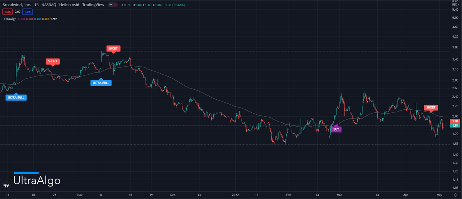Click the 3.80 price scale label

[x=455, y=48]
